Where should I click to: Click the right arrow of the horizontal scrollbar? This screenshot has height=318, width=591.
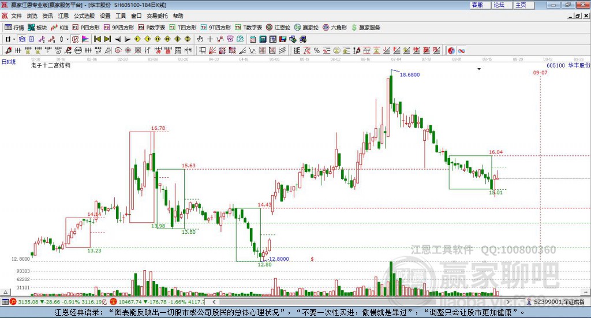[x=508, y=302]
